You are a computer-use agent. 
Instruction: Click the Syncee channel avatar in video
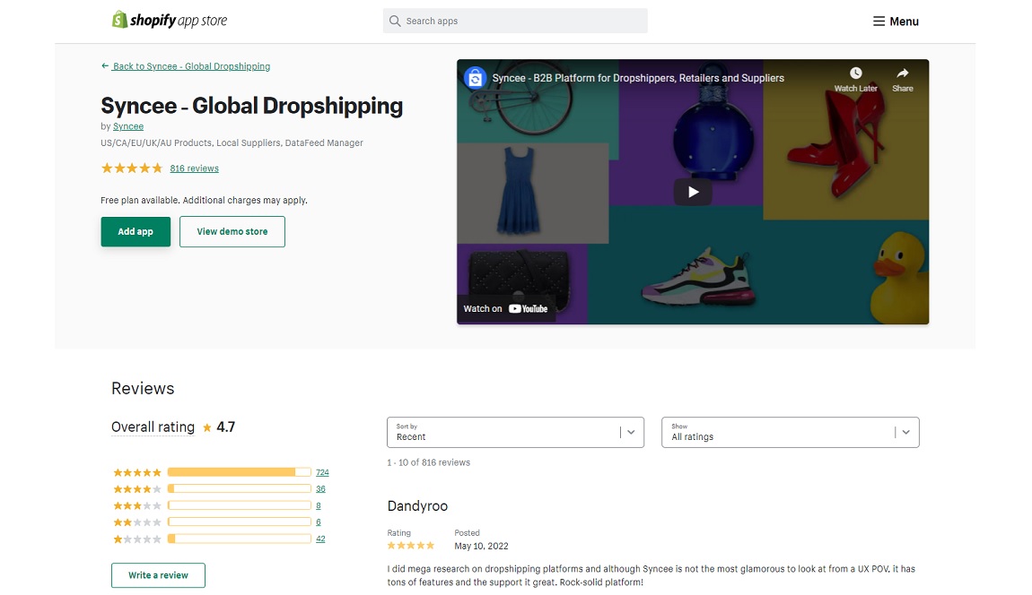[x=475, y=78]
